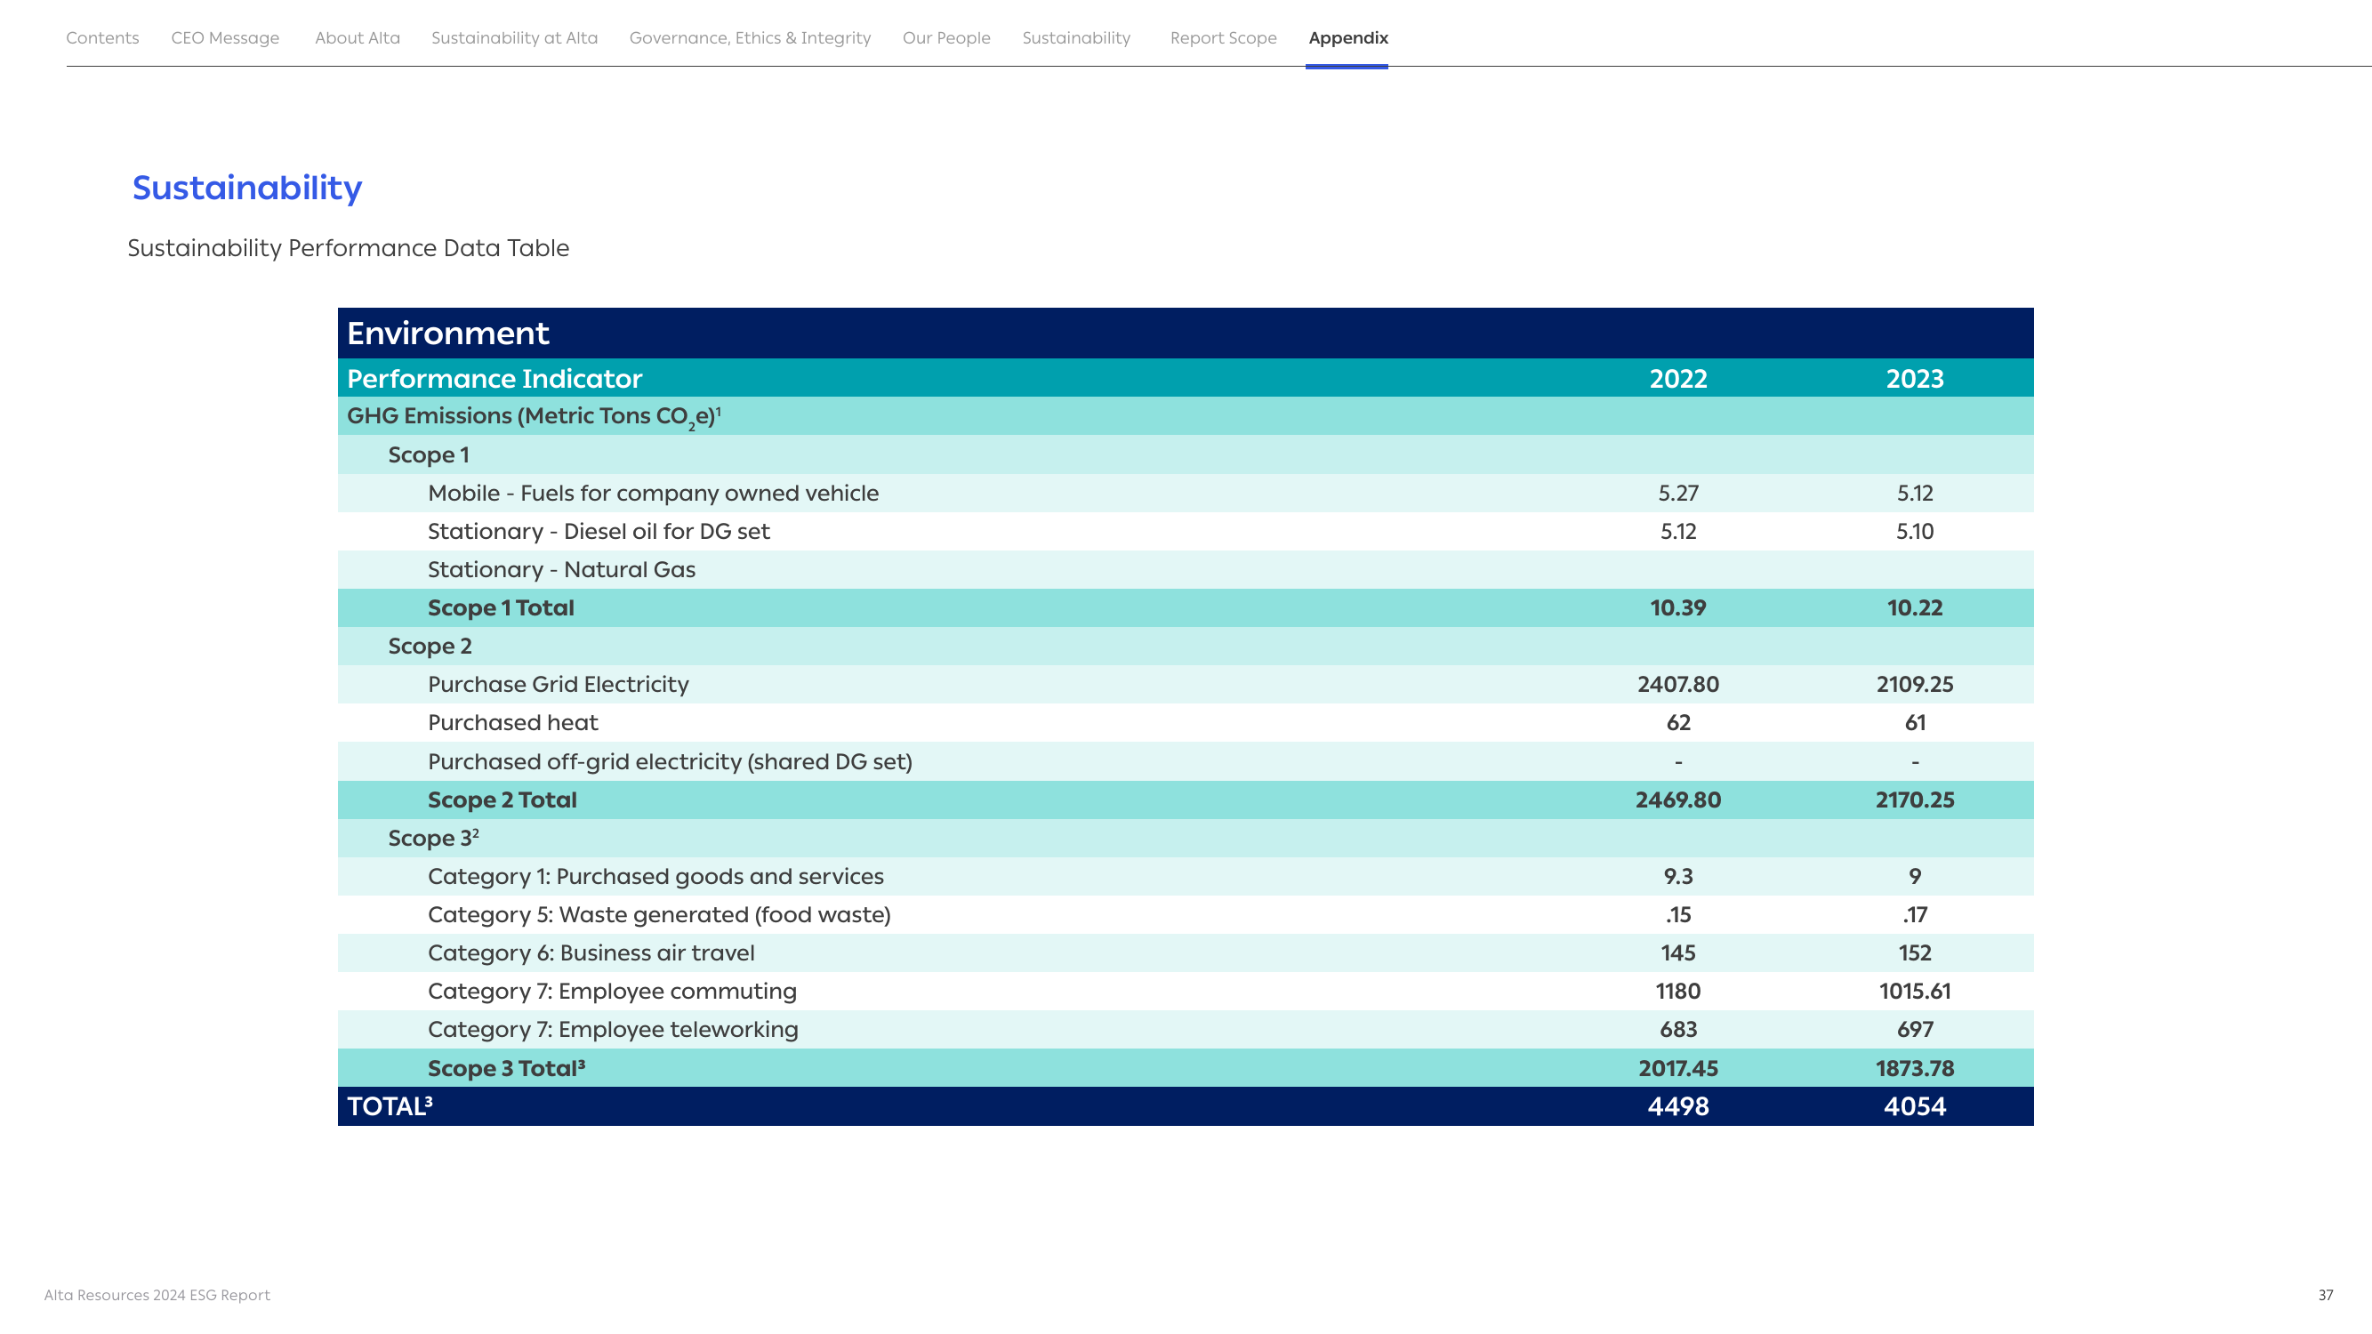Click the Scope 3 section row label
Viewport: 2372px width, 1334px height.
click(x=433, y=838)
